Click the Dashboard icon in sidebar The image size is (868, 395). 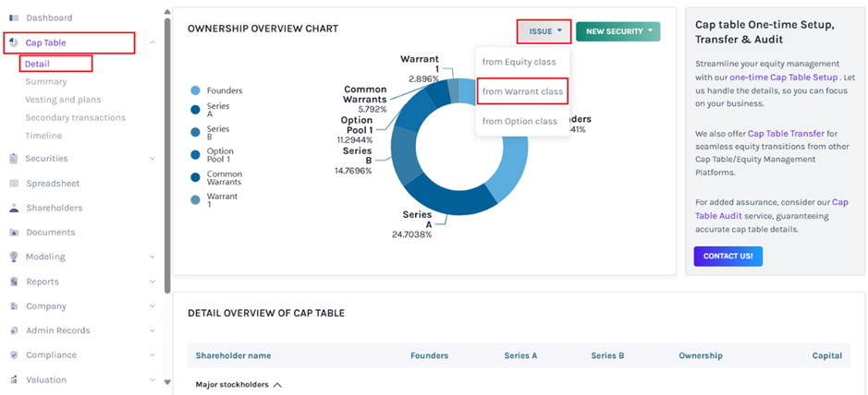[x=14, y=18]
